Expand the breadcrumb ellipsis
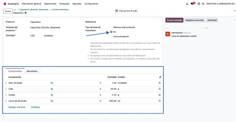This screenshot has height=122, width=236. coord(15,9)
